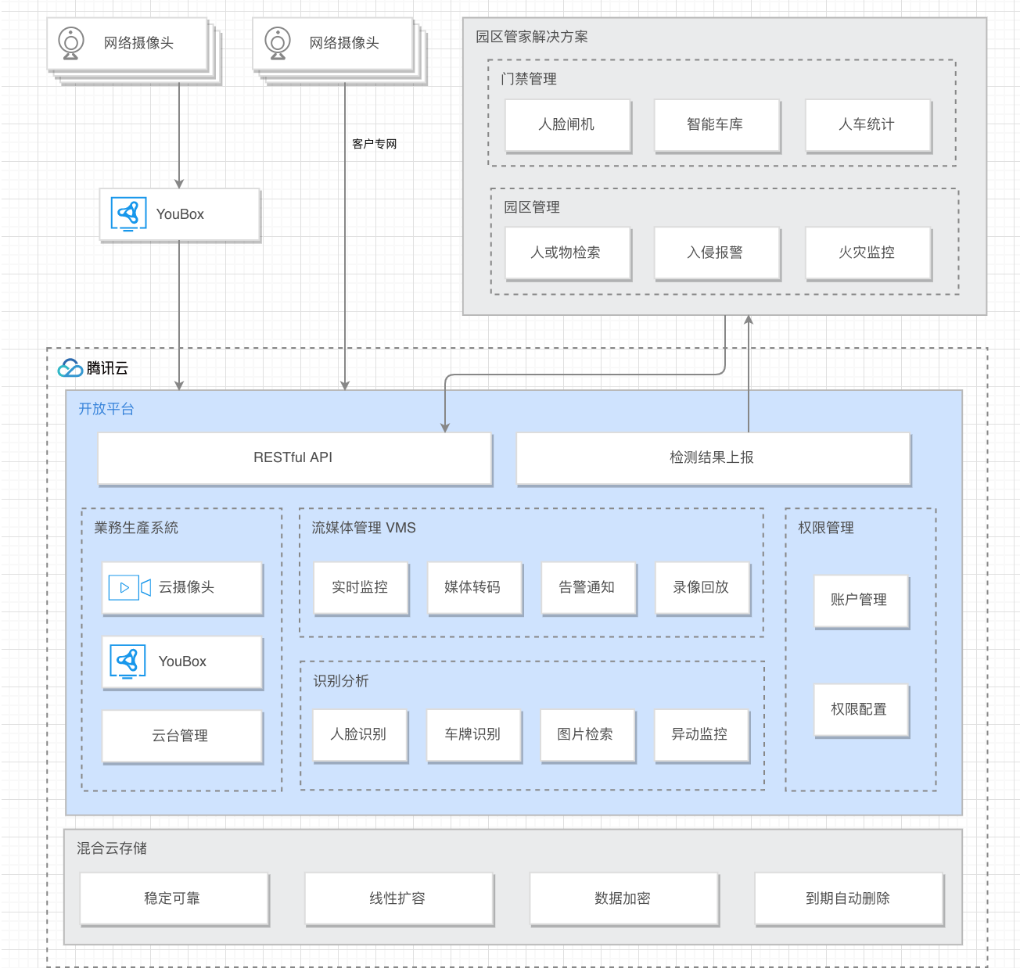Viewport: 1020px width, 968px height.
Task: Click the 权限管理 group label
Action: tap(826, 528)
